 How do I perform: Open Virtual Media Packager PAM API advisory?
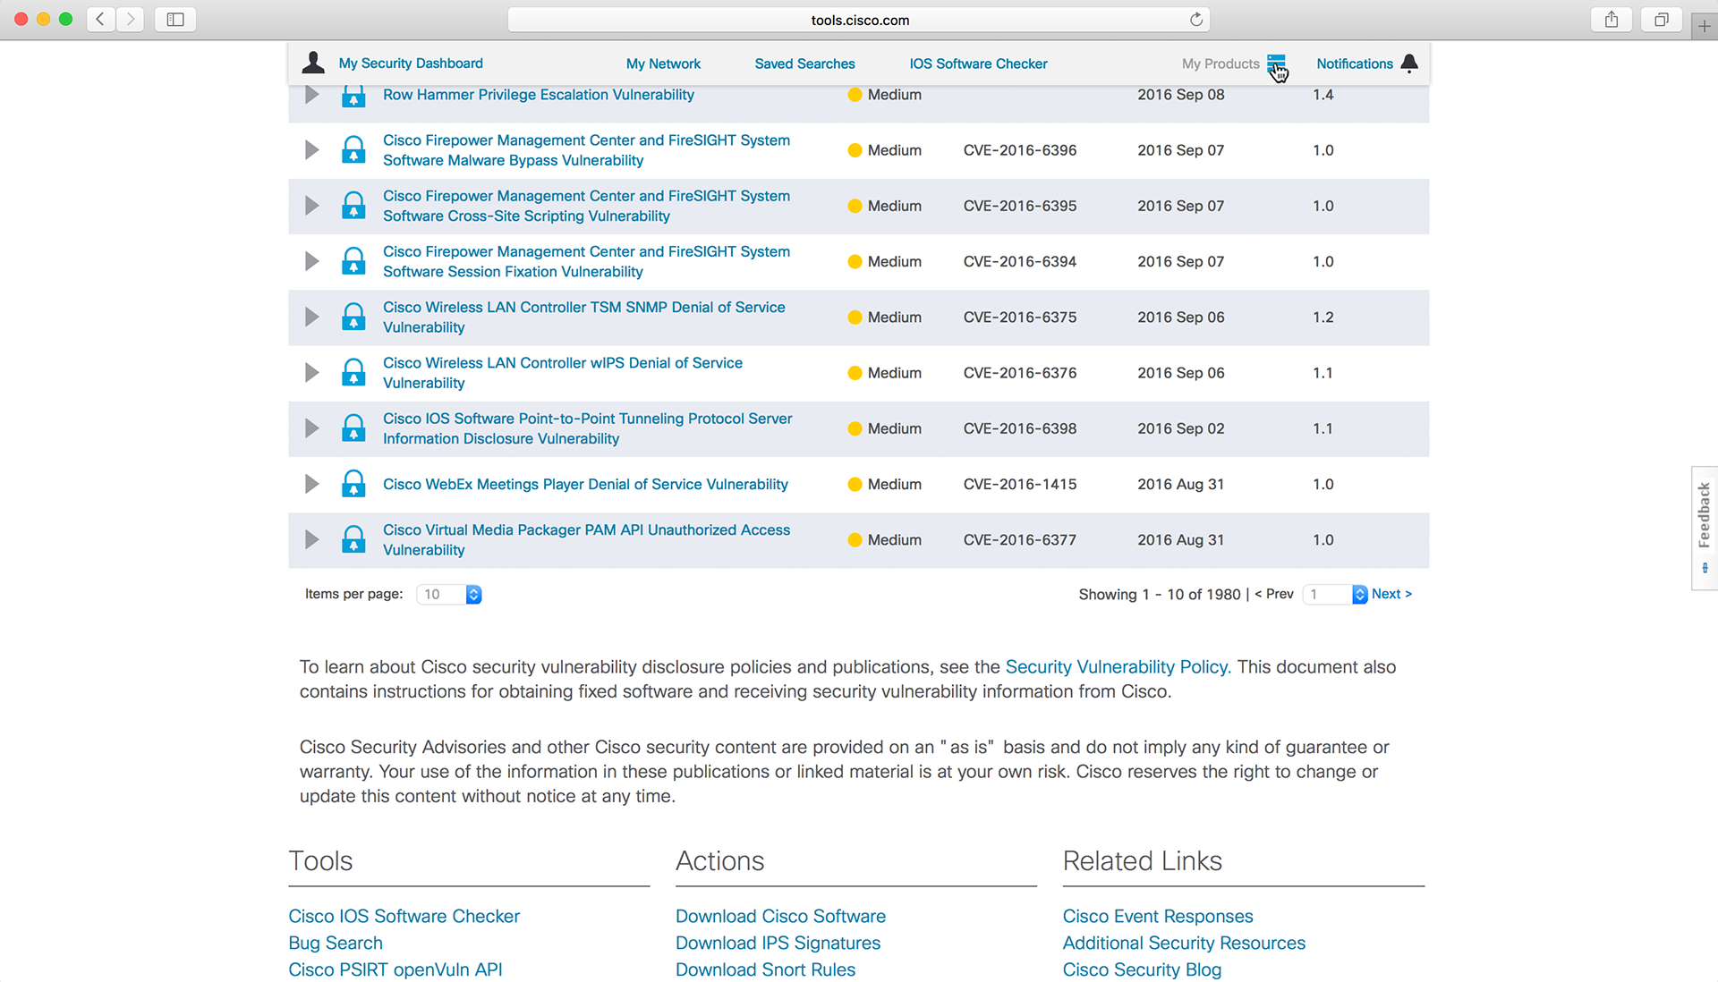point(586,539)
